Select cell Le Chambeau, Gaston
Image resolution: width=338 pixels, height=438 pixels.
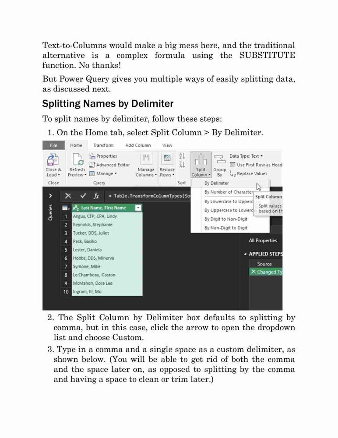[107, 275]
